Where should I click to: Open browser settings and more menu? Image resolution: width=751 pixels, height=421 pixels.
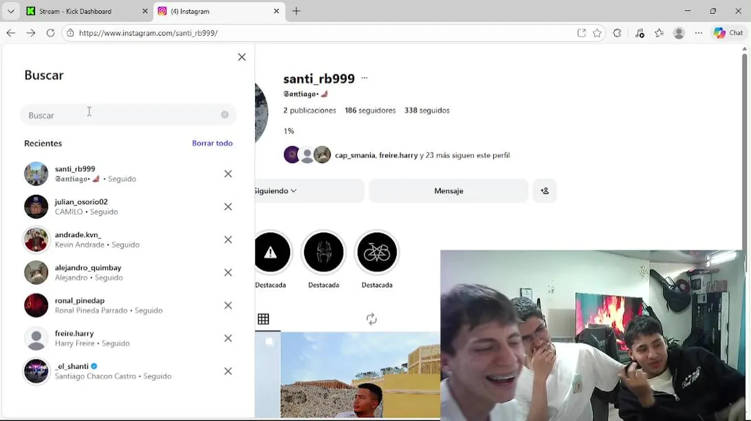(x=699, y=33)
